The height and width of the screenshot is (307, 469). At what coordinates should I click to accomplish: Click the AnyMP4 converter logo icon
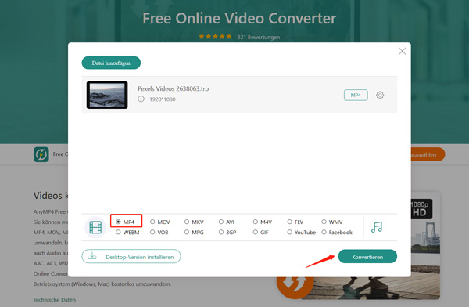tap(41, 154)
